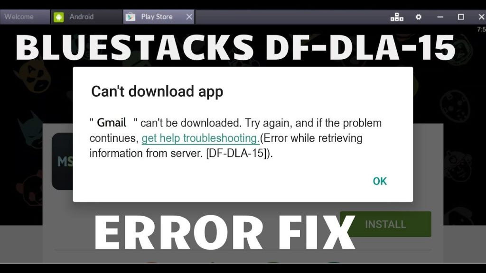Click the Can't download app dialog title

pos(157,91)
